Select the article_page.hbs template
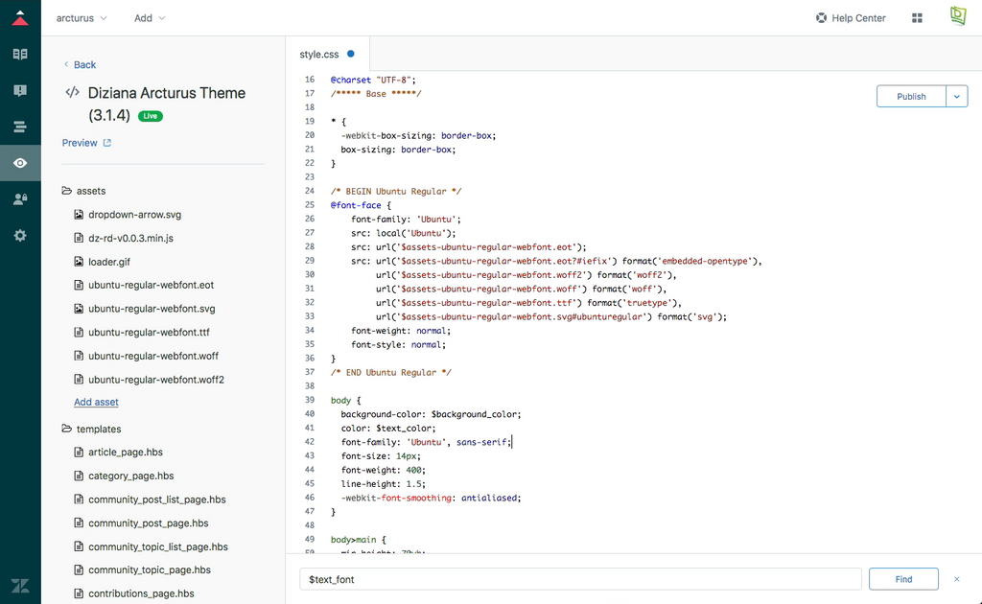The width and height of the screenshot is (982, 604). click(128, 452)
